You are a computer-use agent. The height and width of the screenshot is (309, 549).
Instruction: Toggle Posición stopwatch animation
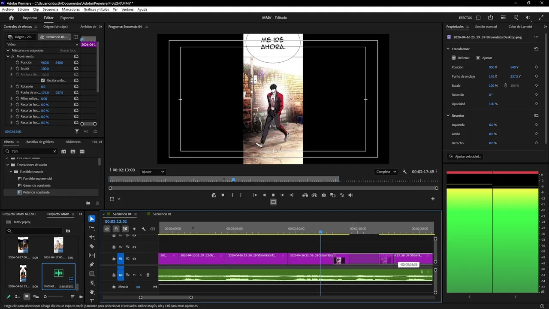click(17, 62)
